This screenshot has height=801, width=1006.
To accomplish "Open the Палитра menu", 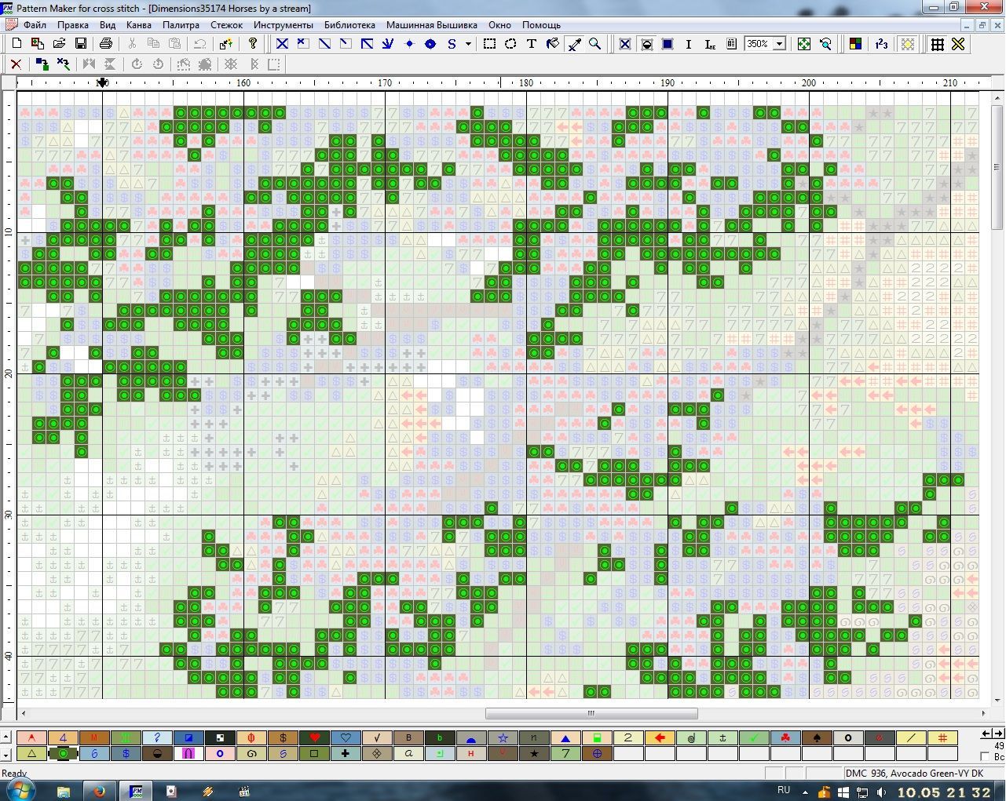I will click(x=181, y=25).
